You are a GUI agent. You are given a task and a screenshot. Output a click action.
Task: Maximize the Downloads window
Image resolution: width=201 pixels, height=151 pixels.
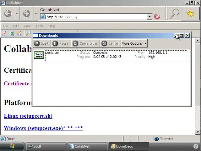pos(181,36)
